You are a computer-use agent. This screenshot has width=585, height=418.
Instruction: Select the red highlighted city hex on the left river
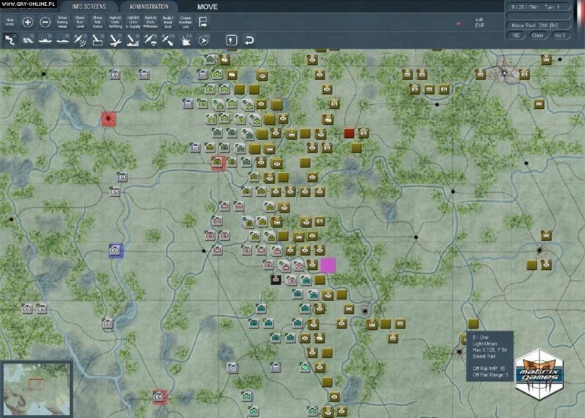coord(108,119)
